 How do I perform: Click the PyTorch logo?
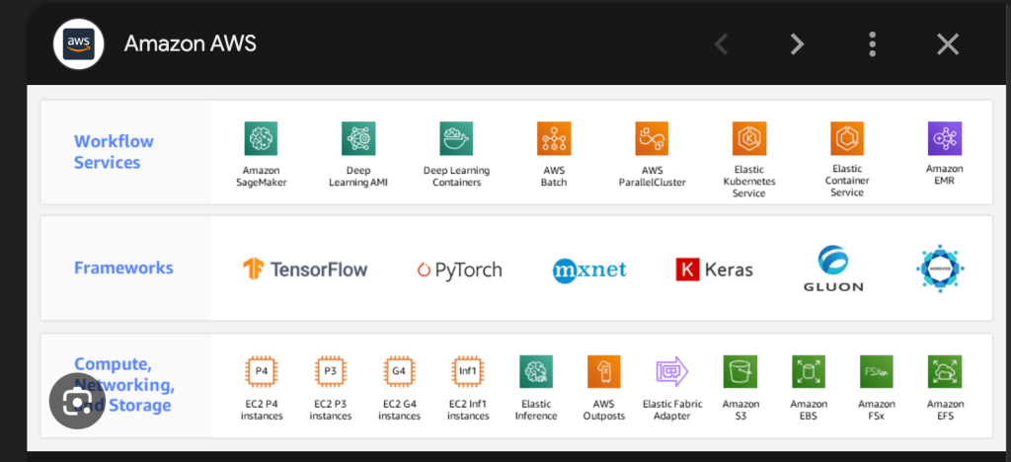[x=460, y=269]
